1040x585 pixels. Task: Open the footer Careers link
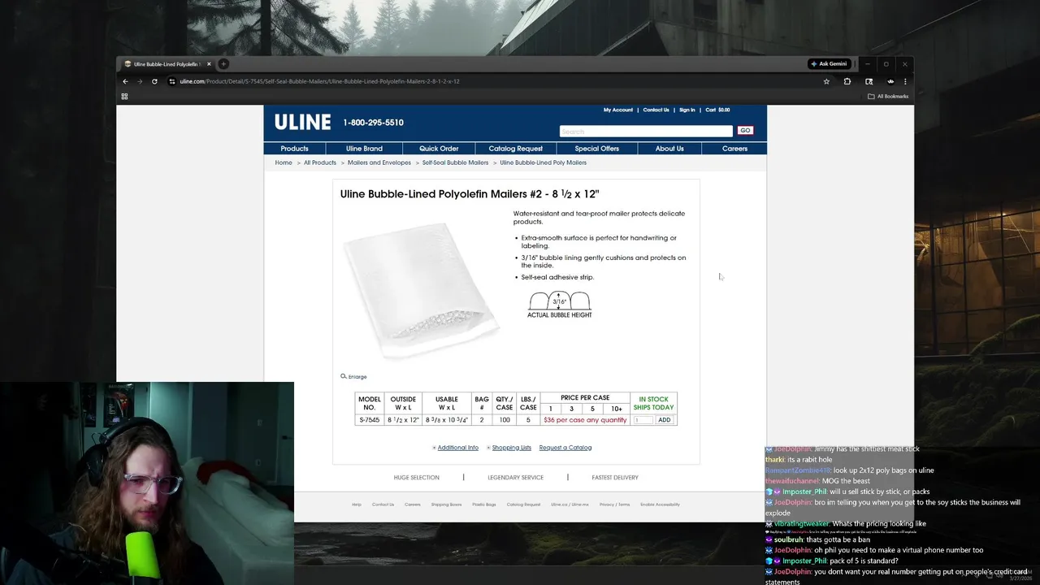tap(413, 505)
